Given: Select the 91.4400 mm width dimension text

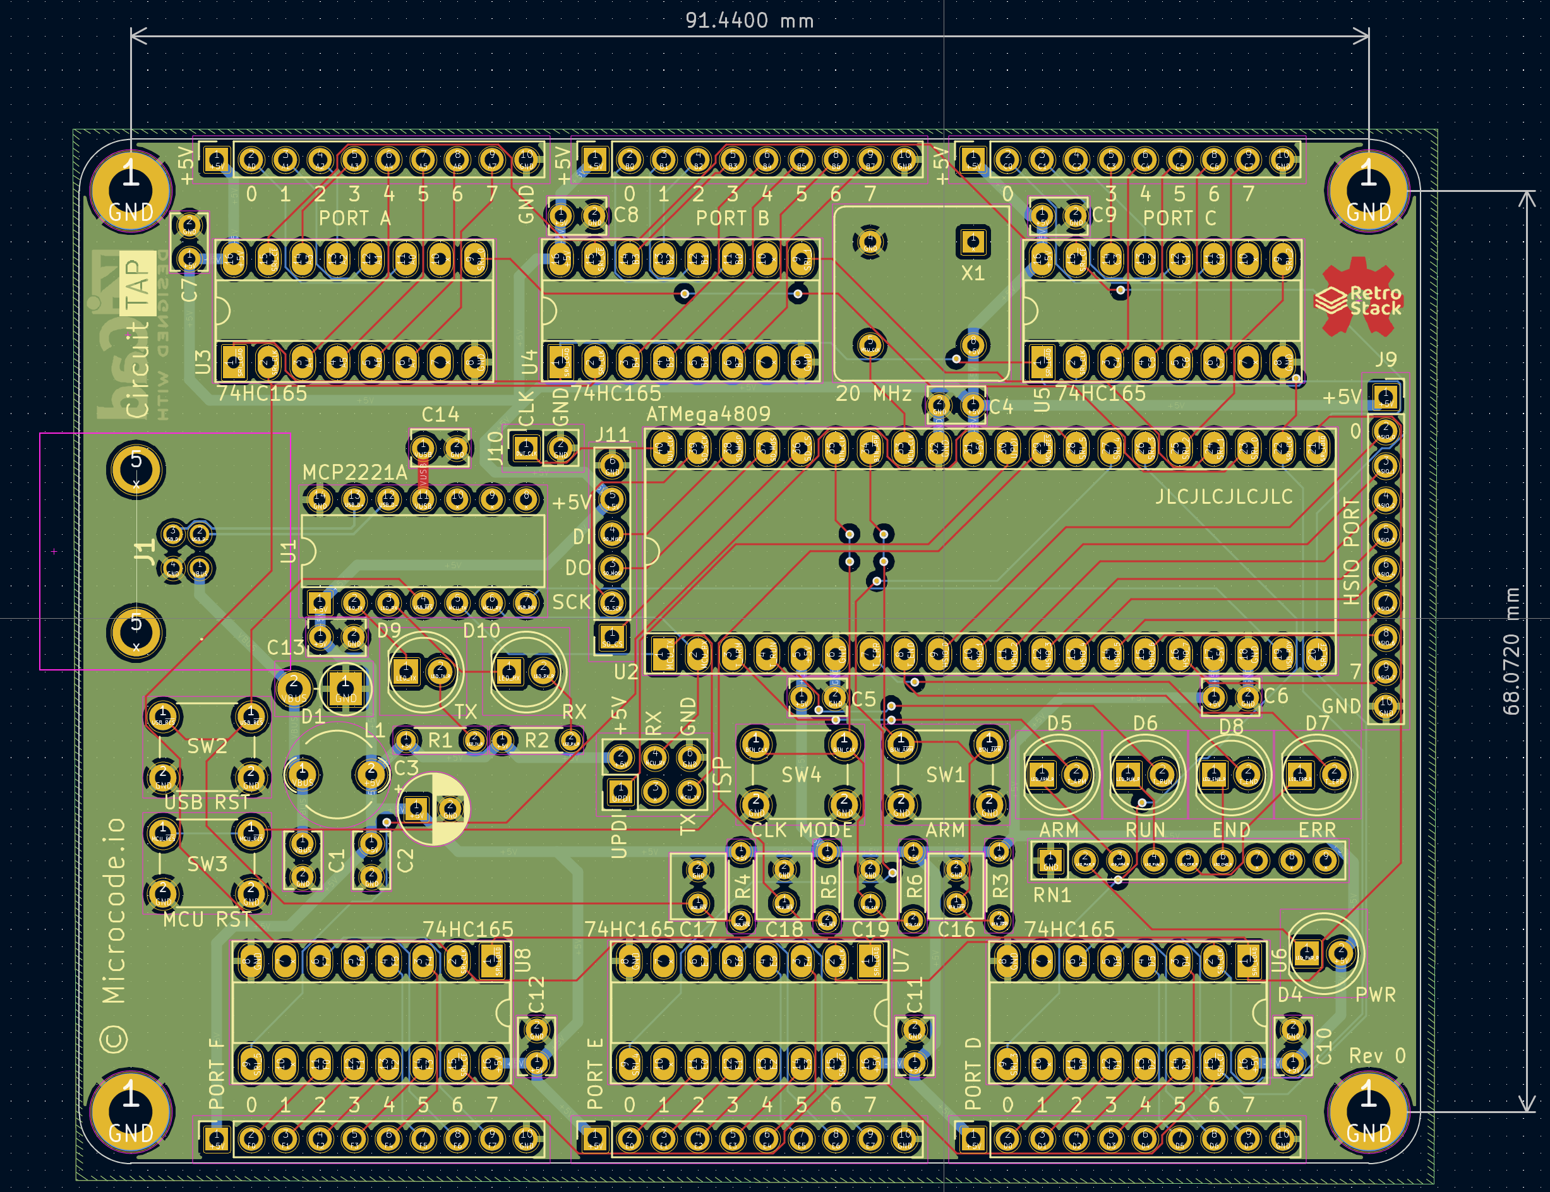Looking at the screenshot, I should click(750, 20).
